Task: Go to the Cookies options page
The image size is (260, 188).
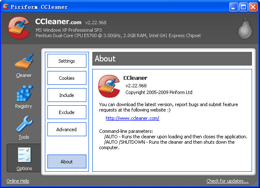Action: point(67,78)
